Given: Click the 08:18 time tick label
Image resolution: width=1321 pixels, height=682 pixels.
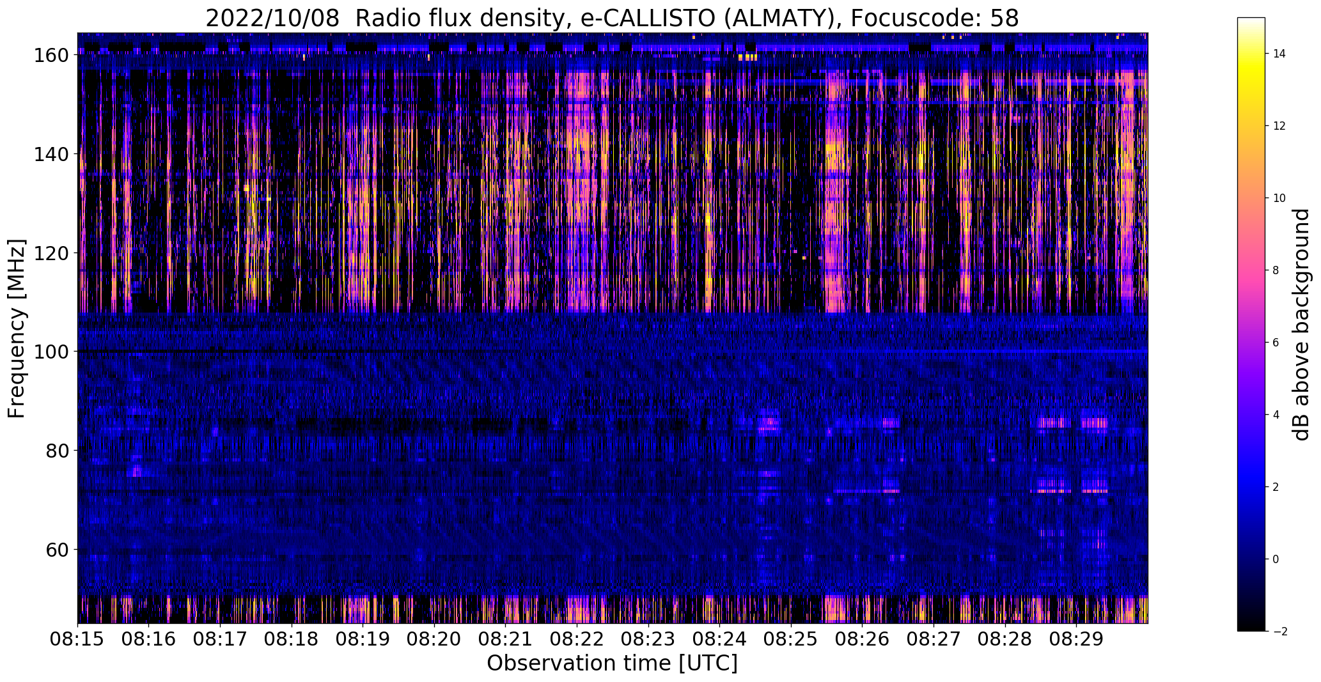Looking at the screenshot, I should coord(292,639).
